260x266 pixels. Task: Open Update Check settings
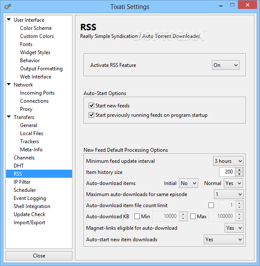pos(29,214)
